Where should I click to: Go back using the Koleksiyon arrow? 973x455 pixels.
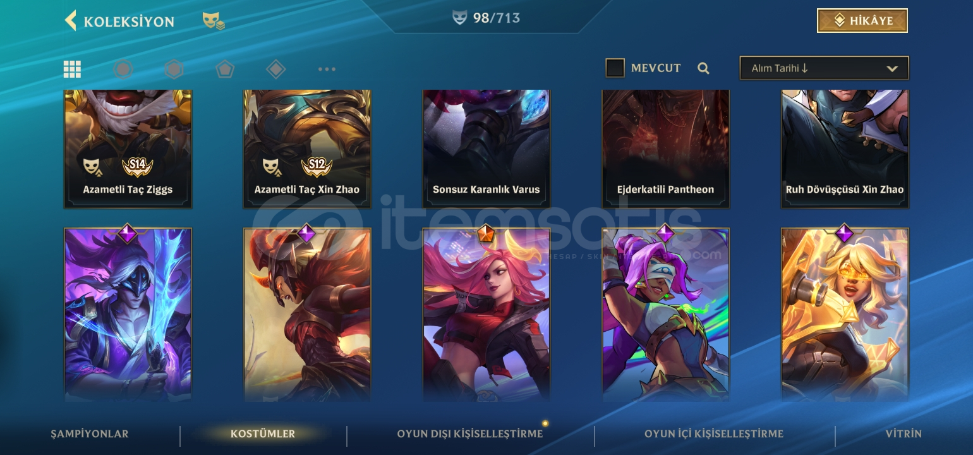tap(70, 20)
